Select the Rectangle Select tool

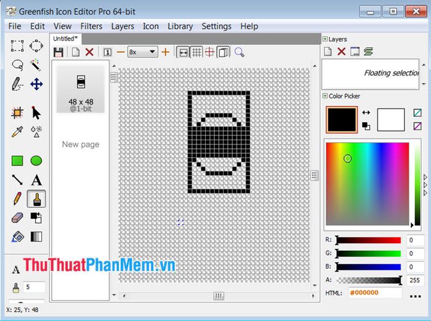[17, 46]
